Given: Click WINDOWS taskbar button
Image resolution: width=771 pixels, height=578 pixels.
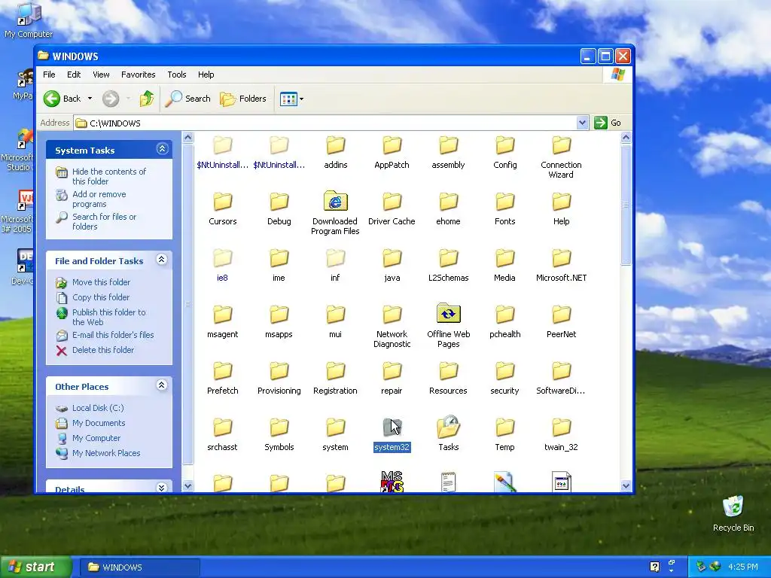Looking at the screenshot, I should (139, 567).
